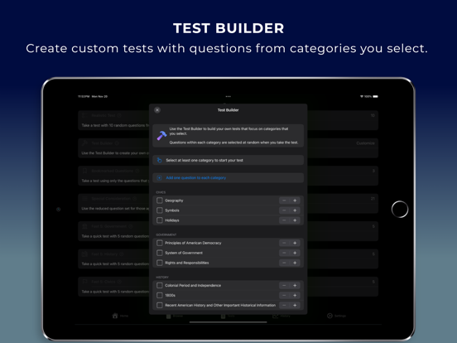Viewport: 457px width, 343px height.
Task: Click the plus-circle icon beside Add one question
Action: 159,177
